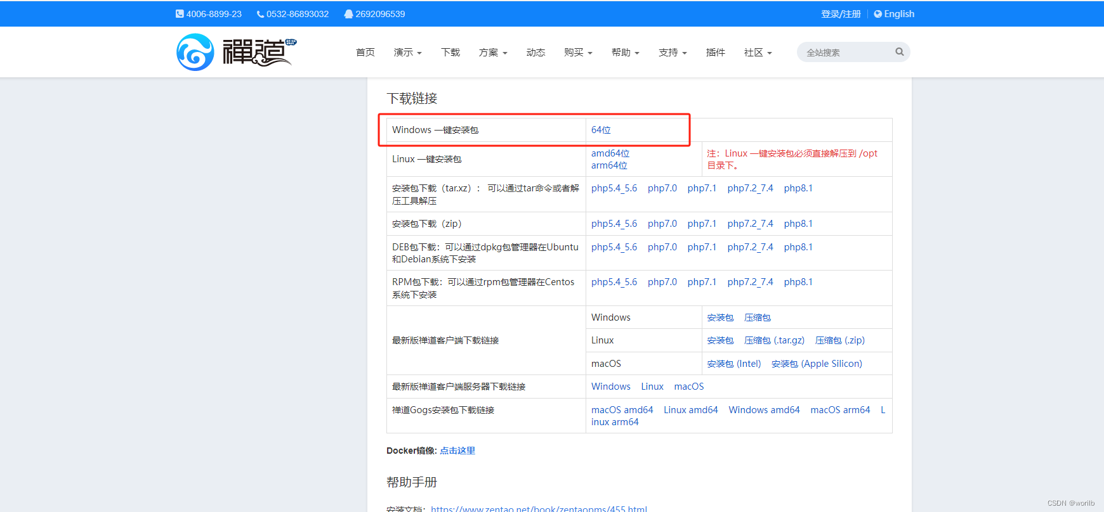The width and height of the screenshot is (1104, 512).
Task: Click Windows client 安装包 link
Action: 720,317
